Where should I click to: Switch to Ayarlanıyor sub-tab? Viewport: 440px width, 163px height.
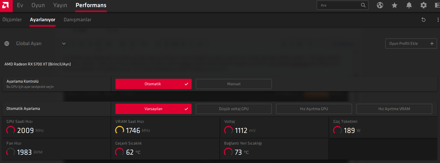point(43,20)
